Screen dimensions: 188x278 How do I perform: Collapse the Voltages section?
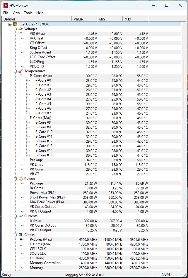point(15,29)
